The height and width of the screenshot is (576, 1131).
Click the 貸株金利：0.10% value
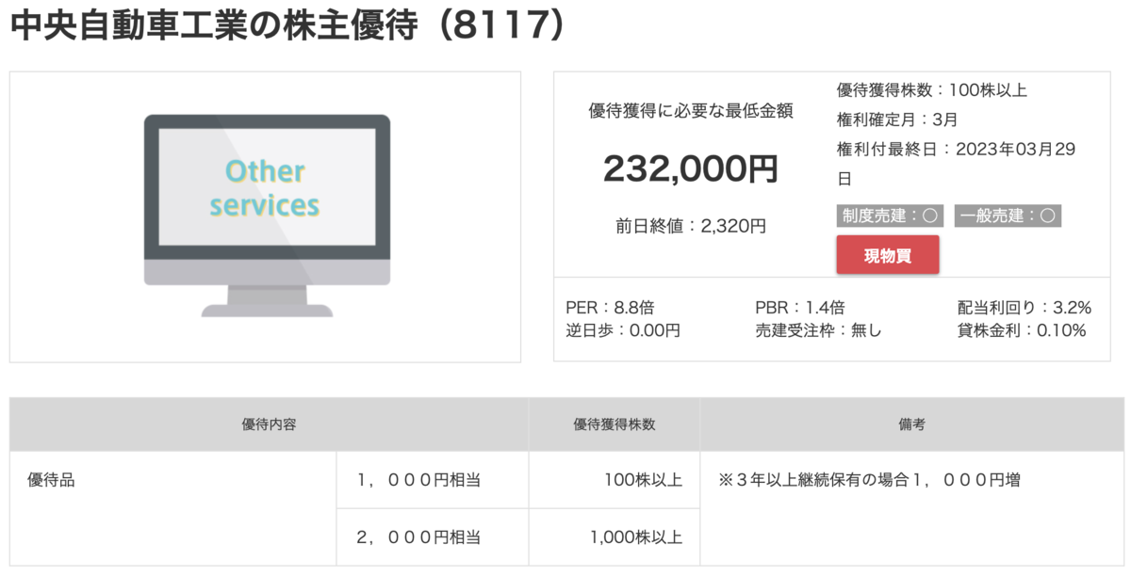coord(1022,330)
